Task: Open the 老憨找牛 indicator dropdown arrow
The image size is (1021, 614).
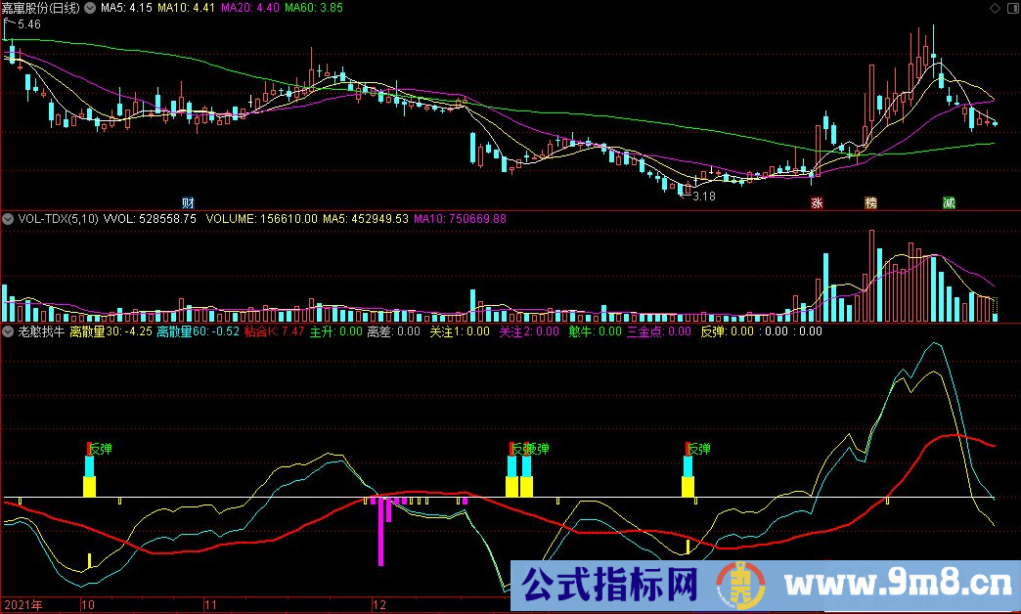Action: 8,331
